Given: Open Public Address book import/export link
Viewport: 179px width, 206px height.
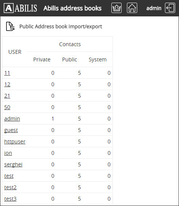Looking at the screenshot, I should click(x=60, y=26).
